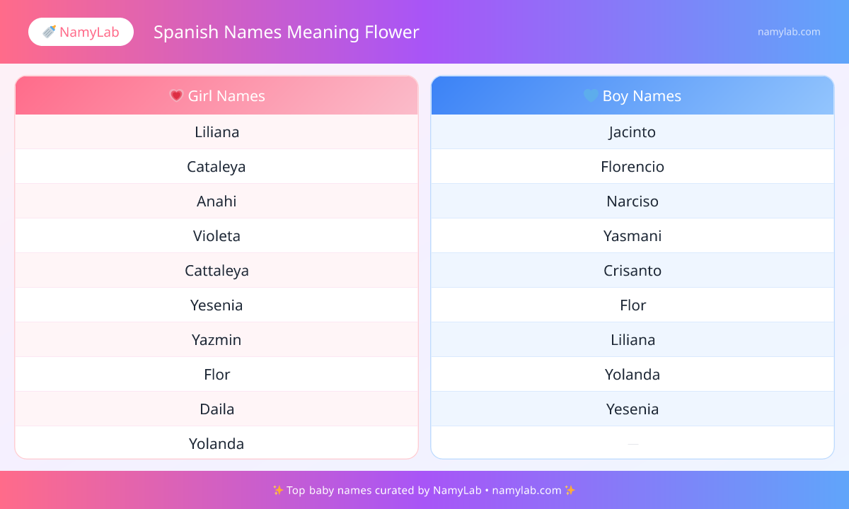Select the name Yazmin
Screen dimensions: 849x509
coord(216,340)
